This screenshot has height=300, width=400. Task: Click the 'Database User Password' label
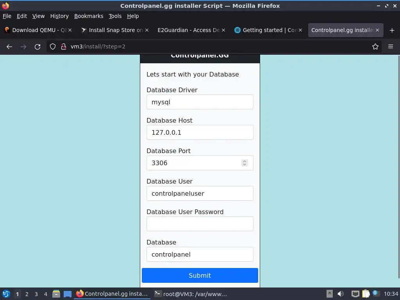tap(185, 212)
